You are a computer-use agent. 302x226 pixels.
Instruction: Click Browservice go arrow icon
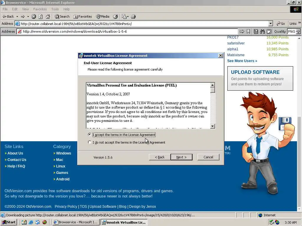pyautogui.click(x=242, y=31)
